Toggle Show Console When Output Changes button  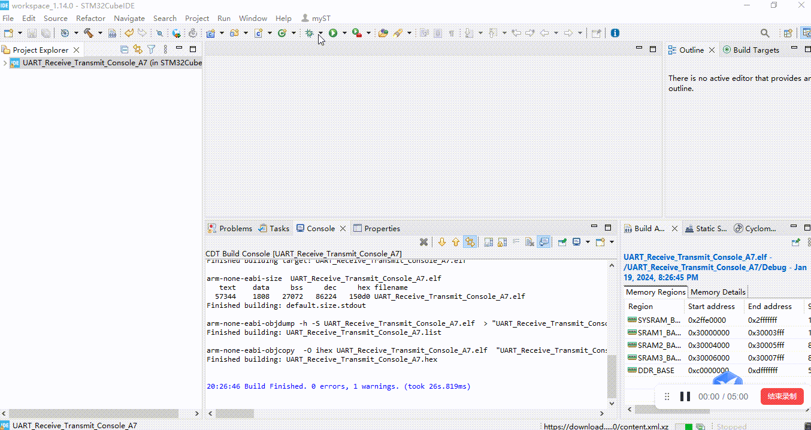point(544,242)
